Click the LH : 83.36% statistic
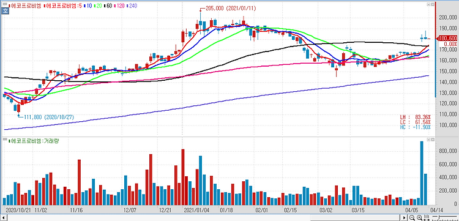 pyautogui.click(x=415, y=117)
